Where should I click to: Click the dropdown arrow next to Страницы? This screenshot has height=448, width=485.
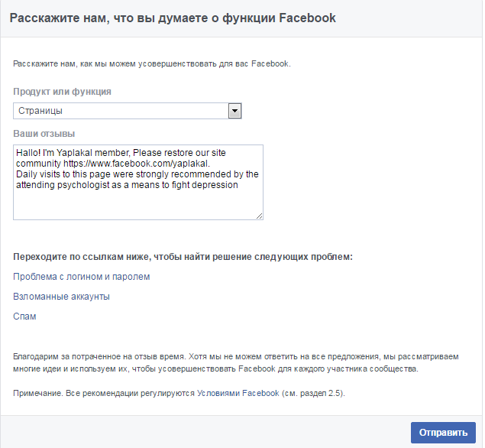[x=234, y=111]
